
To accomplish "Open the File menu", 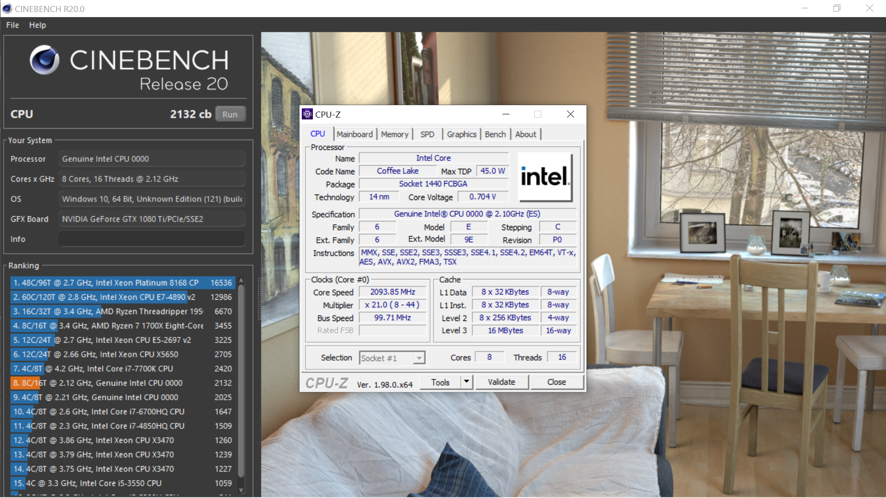I will pos(12,25).
